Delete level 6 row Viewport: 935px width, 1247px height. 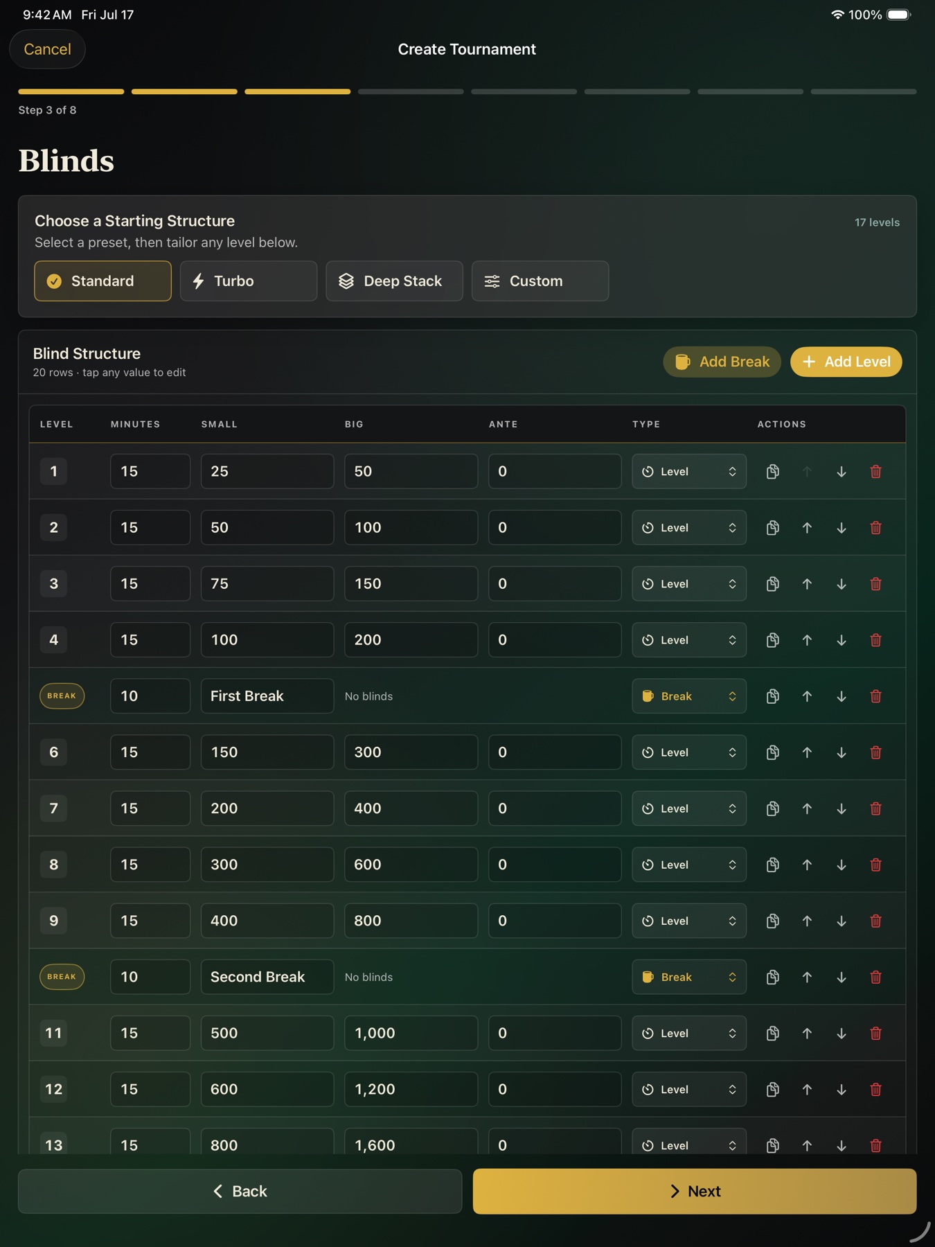[x=876, y=752]
